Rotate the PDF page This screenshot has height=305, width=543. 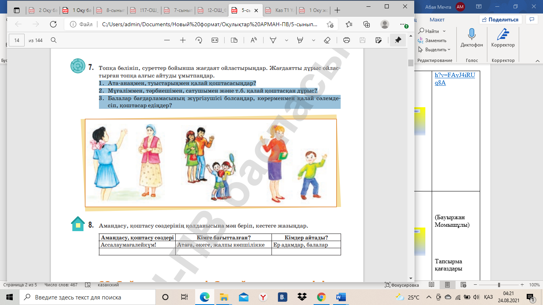coord(199,40)
